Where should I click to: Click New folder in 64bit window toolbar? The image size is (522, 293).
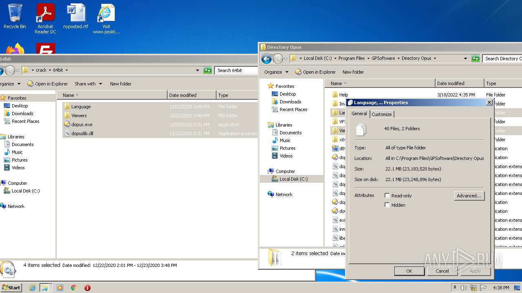click(x=121, y=84)
